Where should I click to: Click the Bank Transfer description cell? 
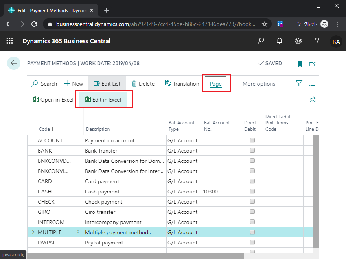pos(125,151)
